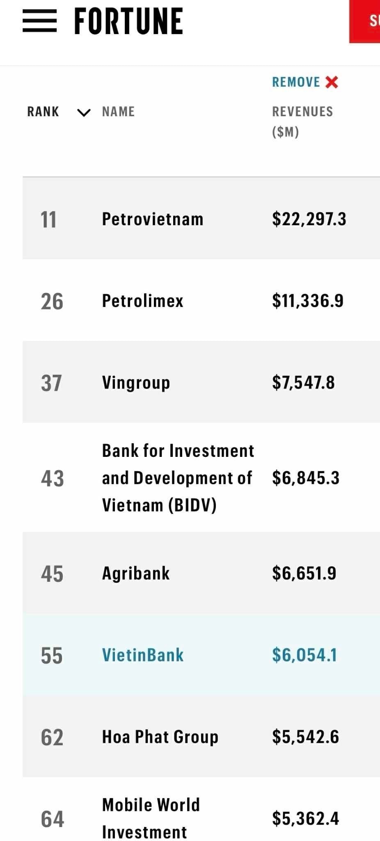Select the Vingroup row
380x841 pixels.
coord(136,382)
